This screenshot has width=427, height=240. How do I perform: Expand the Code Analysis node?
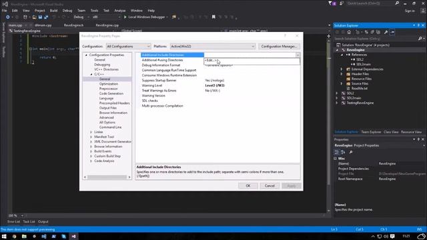(x=91, y=161)
